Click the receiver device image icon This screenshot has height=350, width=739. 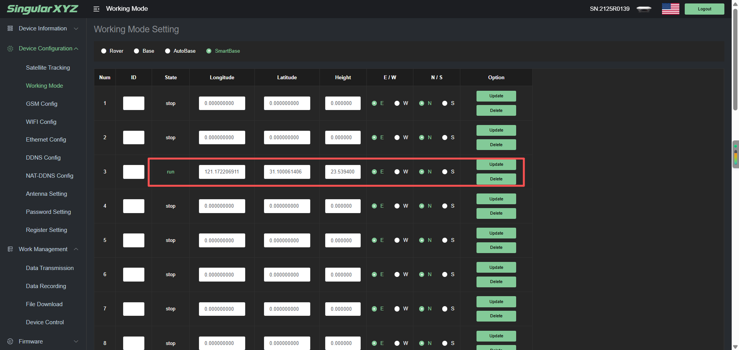644,9
